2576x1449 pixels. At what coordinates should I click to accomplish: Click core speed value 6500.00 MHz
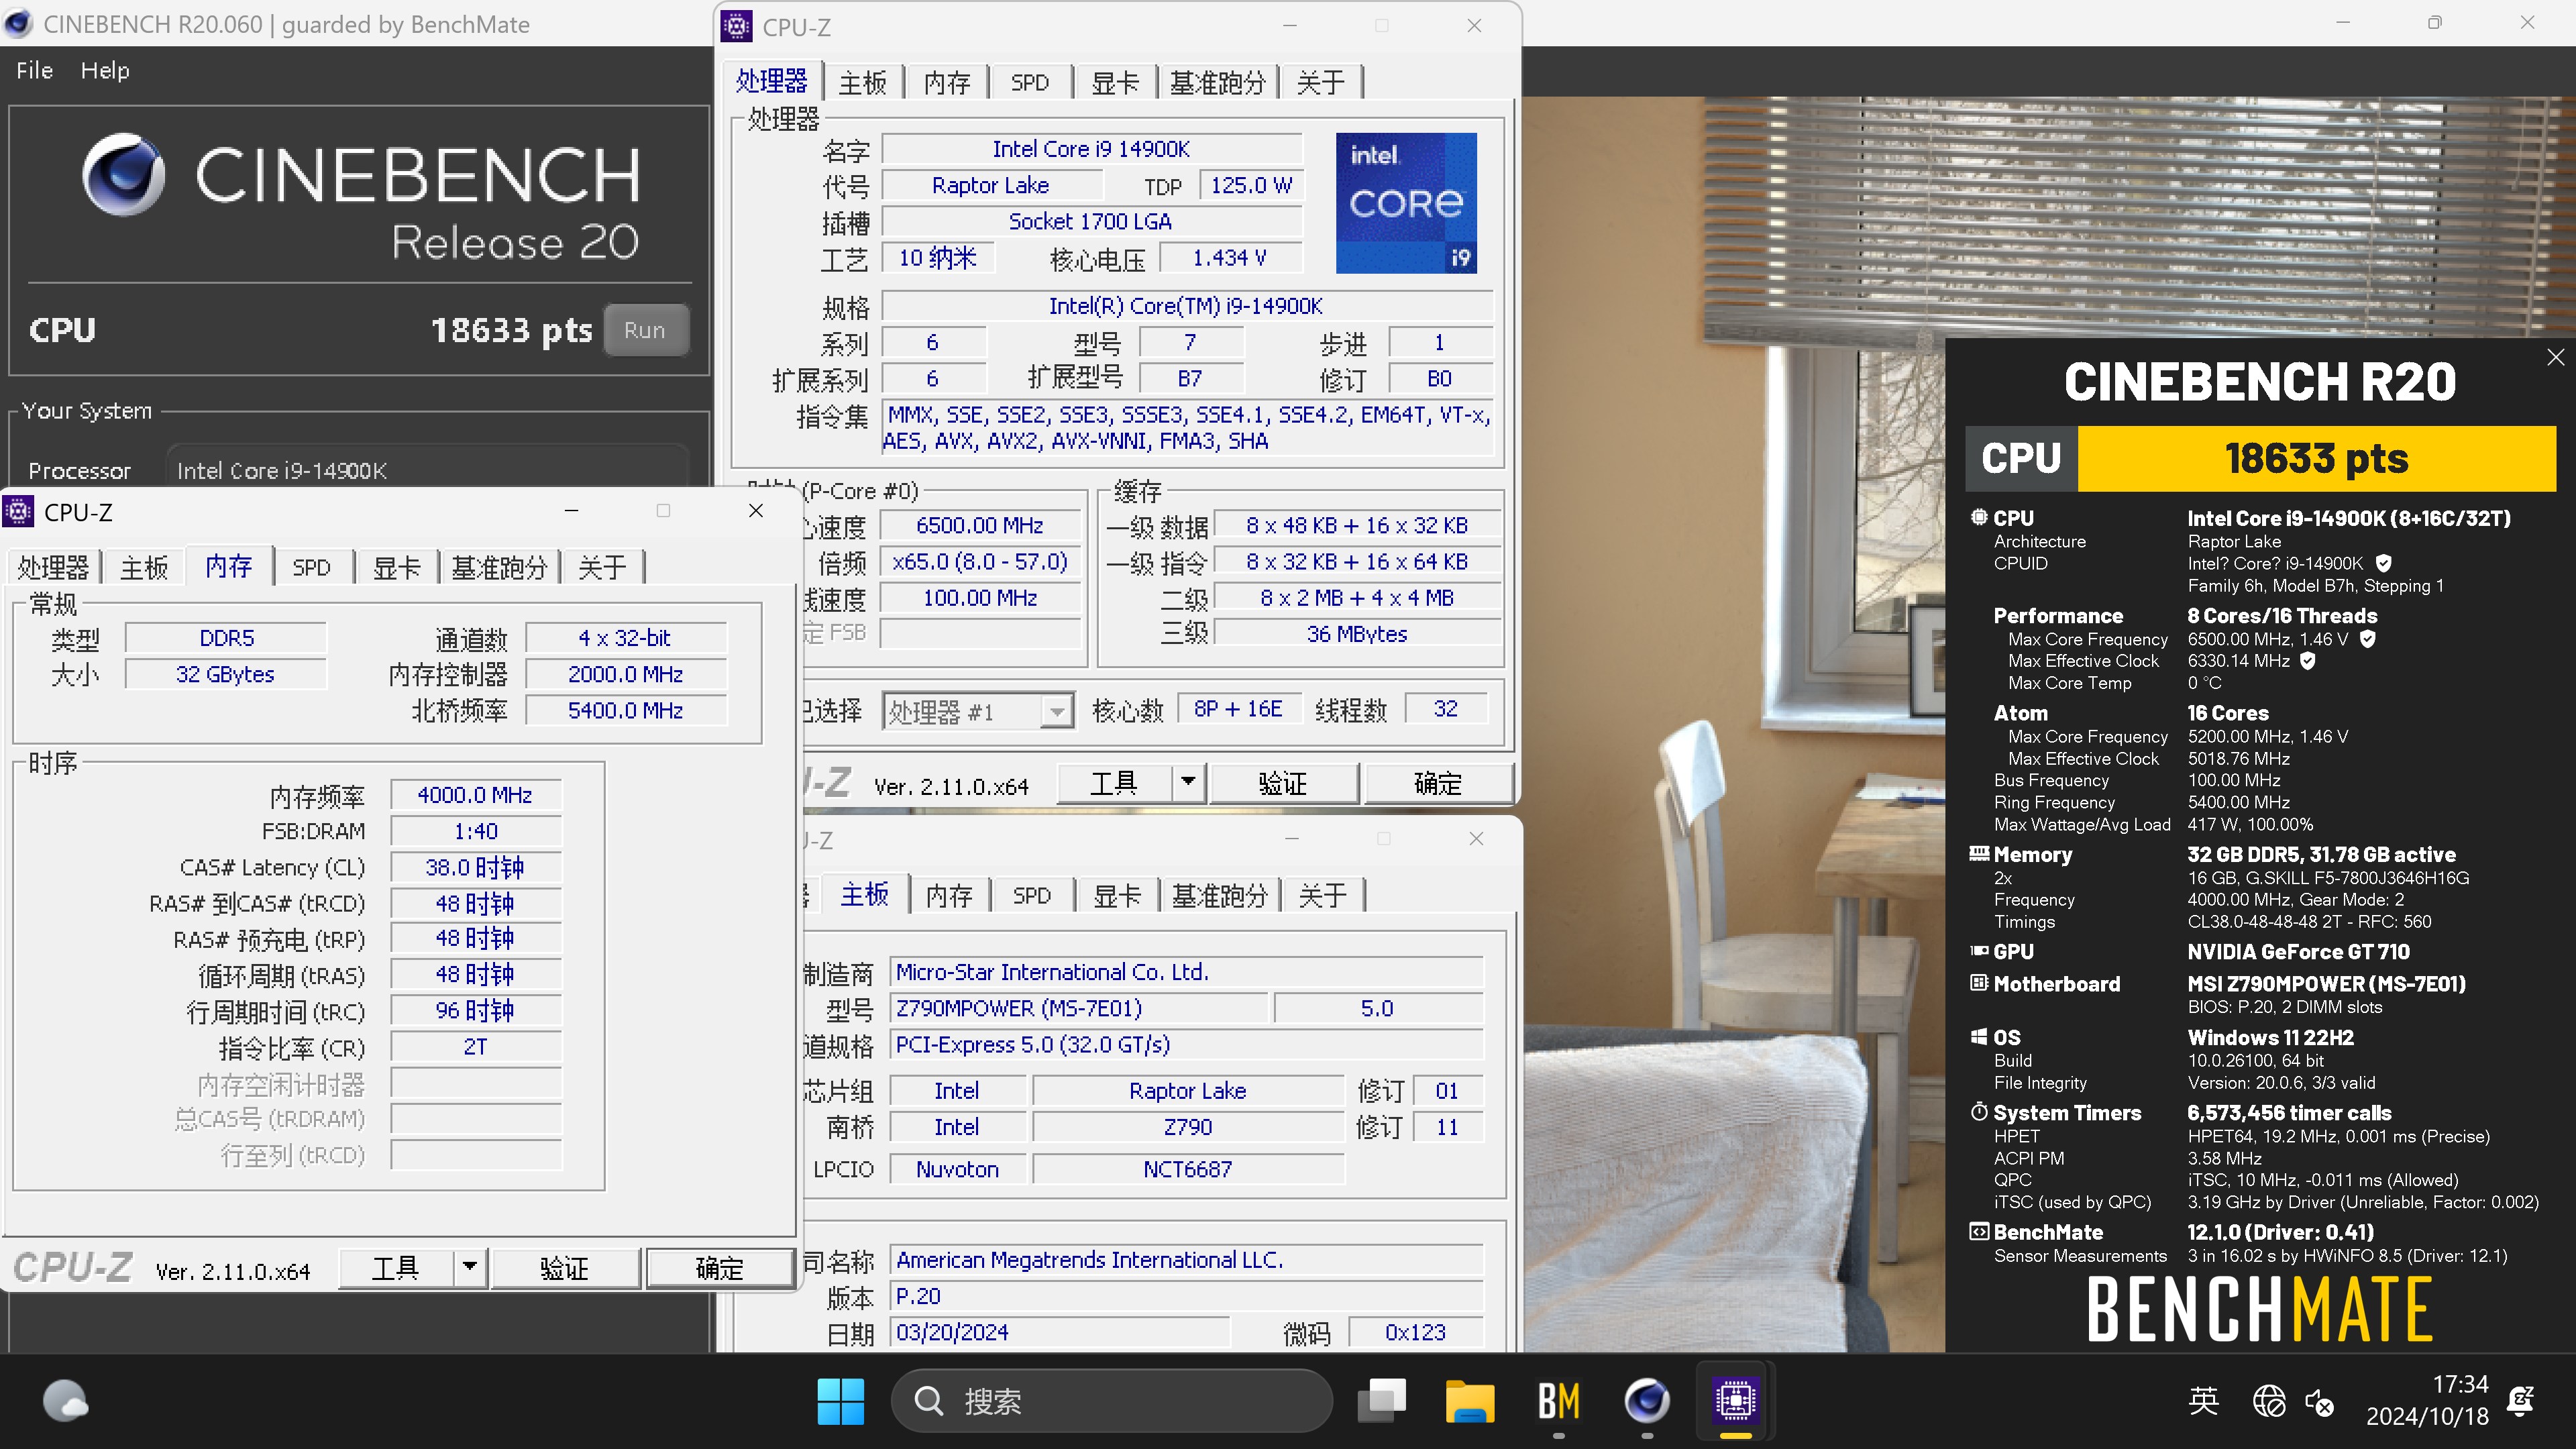point(980,526)
